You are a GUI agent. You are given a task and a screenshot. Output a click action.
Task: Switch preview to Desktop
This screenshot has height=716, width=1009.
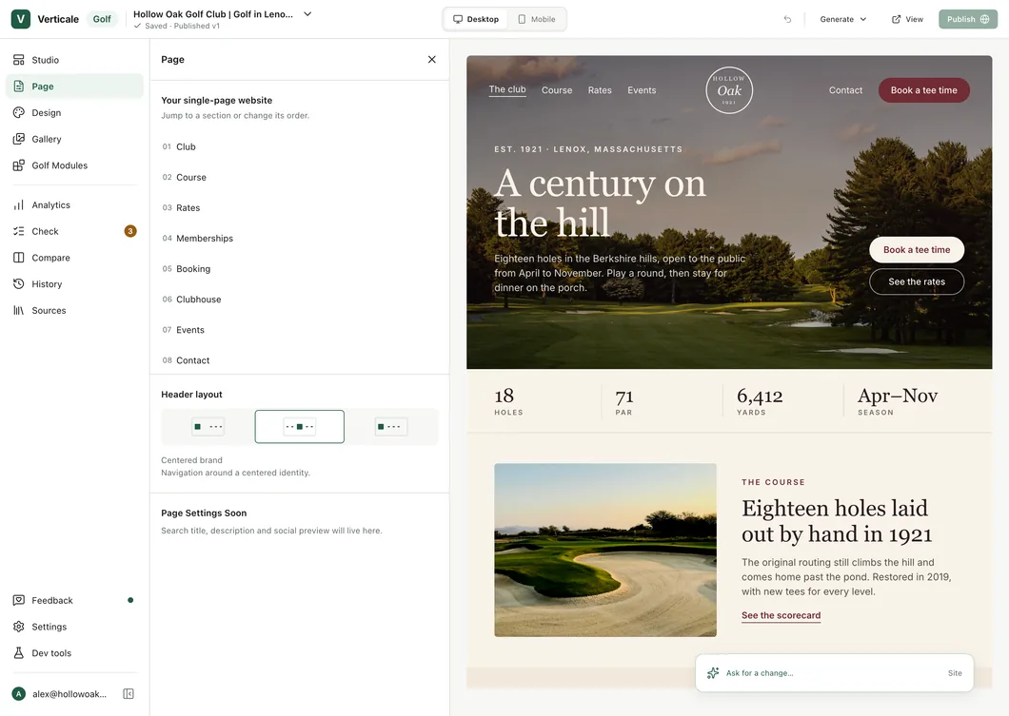pos(476,19)
